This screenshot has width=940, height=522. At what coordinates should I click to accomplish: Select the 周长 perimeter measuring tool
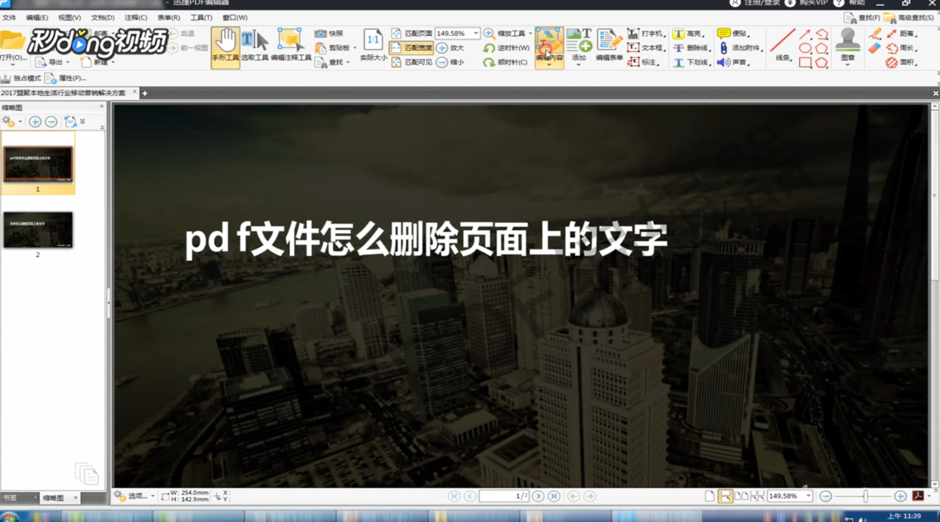point(901,48)
